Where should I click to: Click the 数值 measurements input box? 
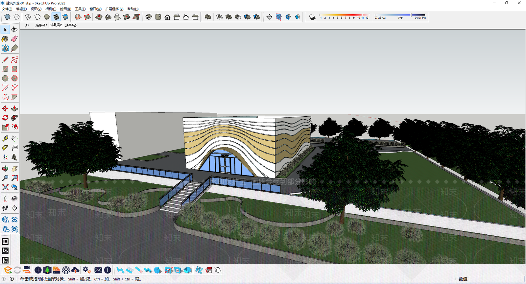click(497, 279)
